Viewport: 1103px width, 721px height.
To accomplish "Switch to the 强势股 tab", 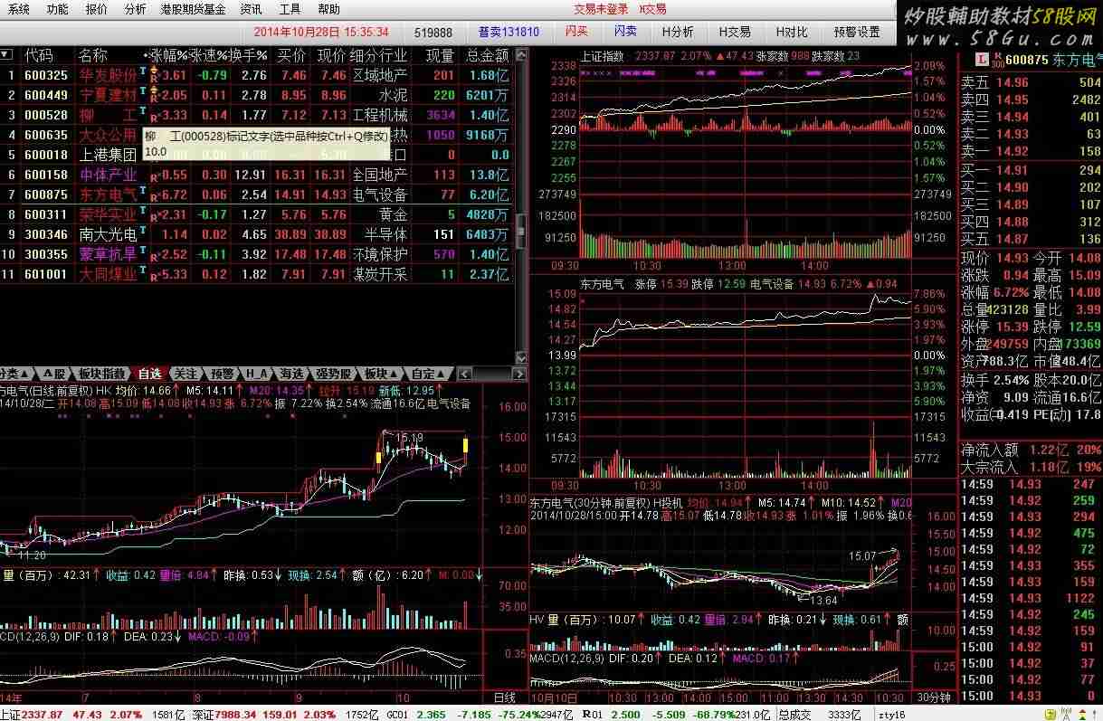I will (333, 374).
